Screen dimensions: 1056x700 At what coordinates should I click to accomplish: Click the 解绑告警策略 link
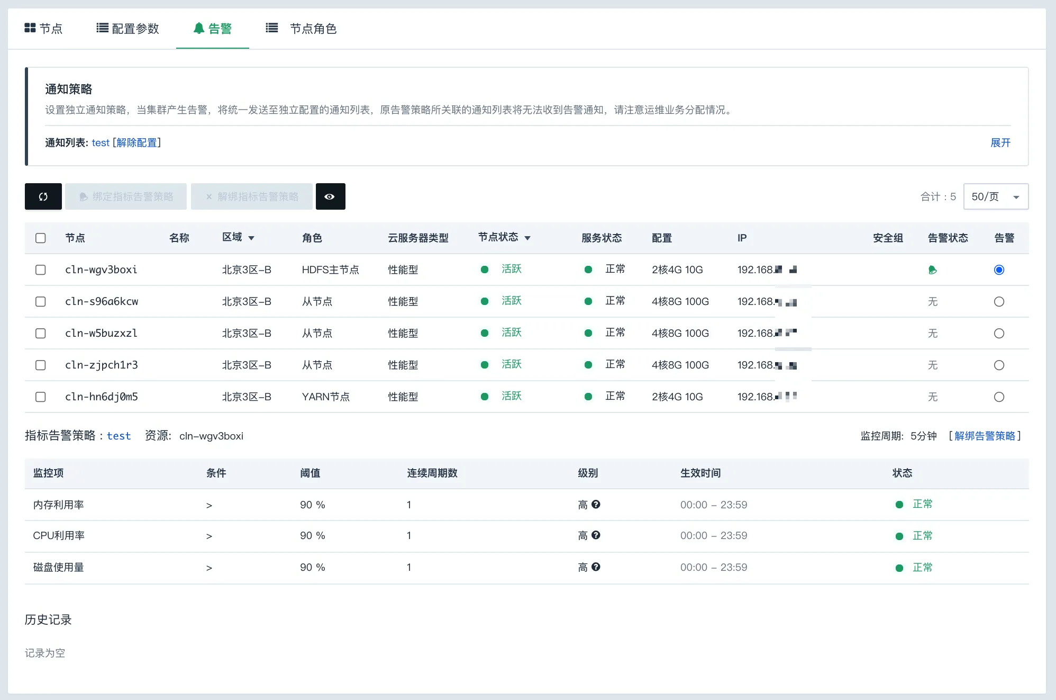(x=985, y=436)
